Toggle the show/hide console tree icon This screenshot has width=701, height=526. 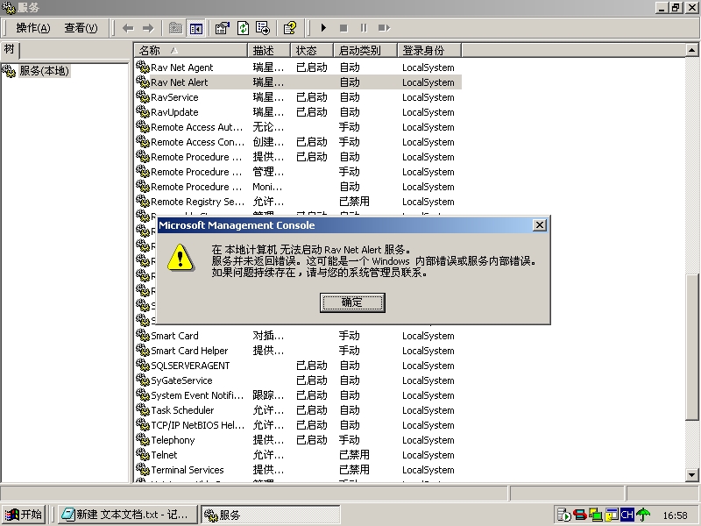(196, 29)
